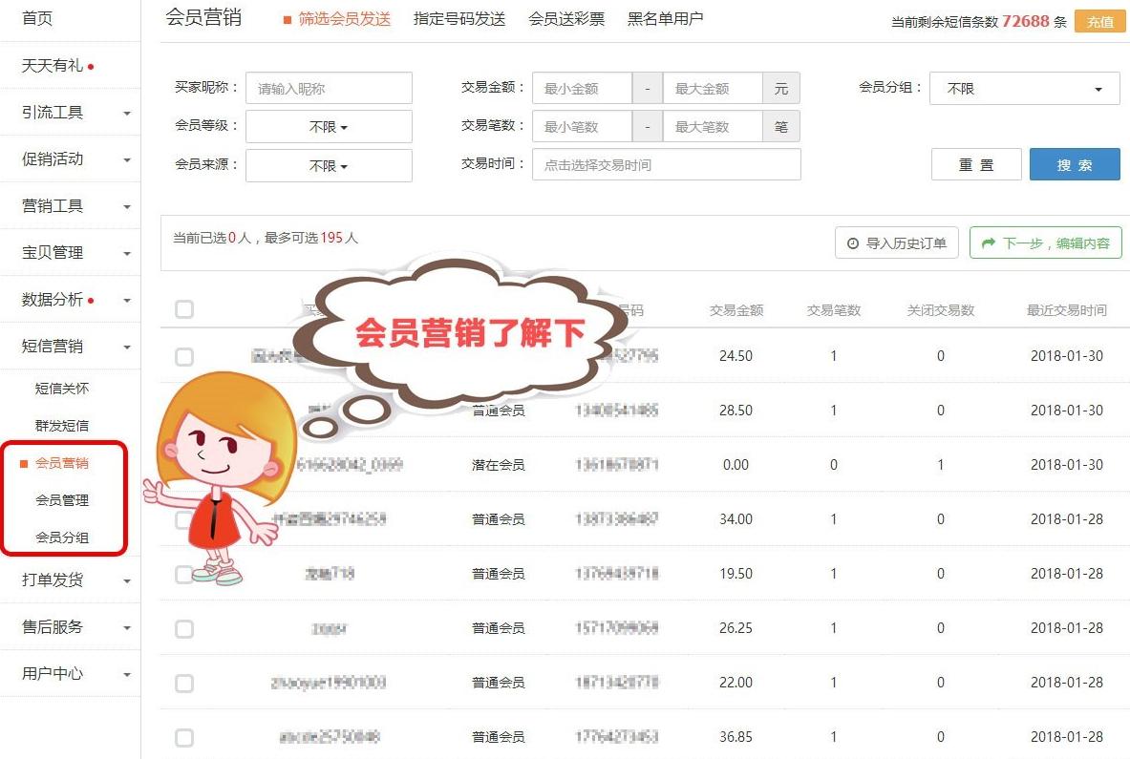Select the checkbox on the 潜在会员 row
The height and width of the screenshot is (759, 1130).
click(182, 465)
